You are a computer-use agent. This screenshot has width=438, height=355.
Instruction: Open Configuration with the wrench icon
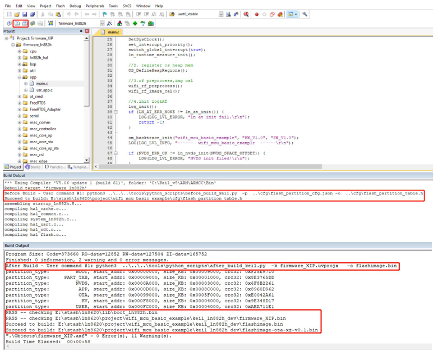(305, 14)
